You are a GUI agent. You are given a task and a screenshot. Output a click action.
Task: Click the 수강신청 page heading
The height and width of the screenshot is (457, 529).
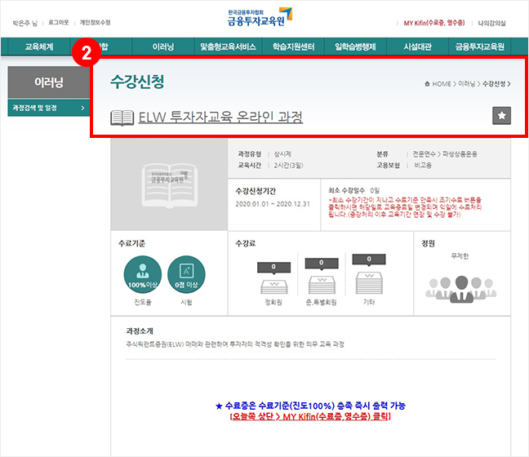[137, 82]
